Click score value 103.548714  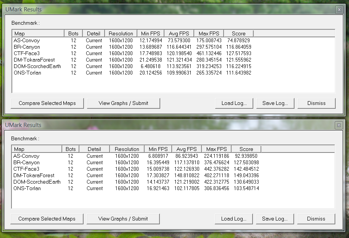tap(246, 188)
